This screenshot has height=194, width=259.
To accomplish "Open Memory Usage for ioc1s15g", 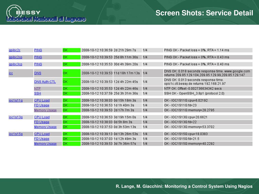I will pyautogui.click(x=45, y=144).
